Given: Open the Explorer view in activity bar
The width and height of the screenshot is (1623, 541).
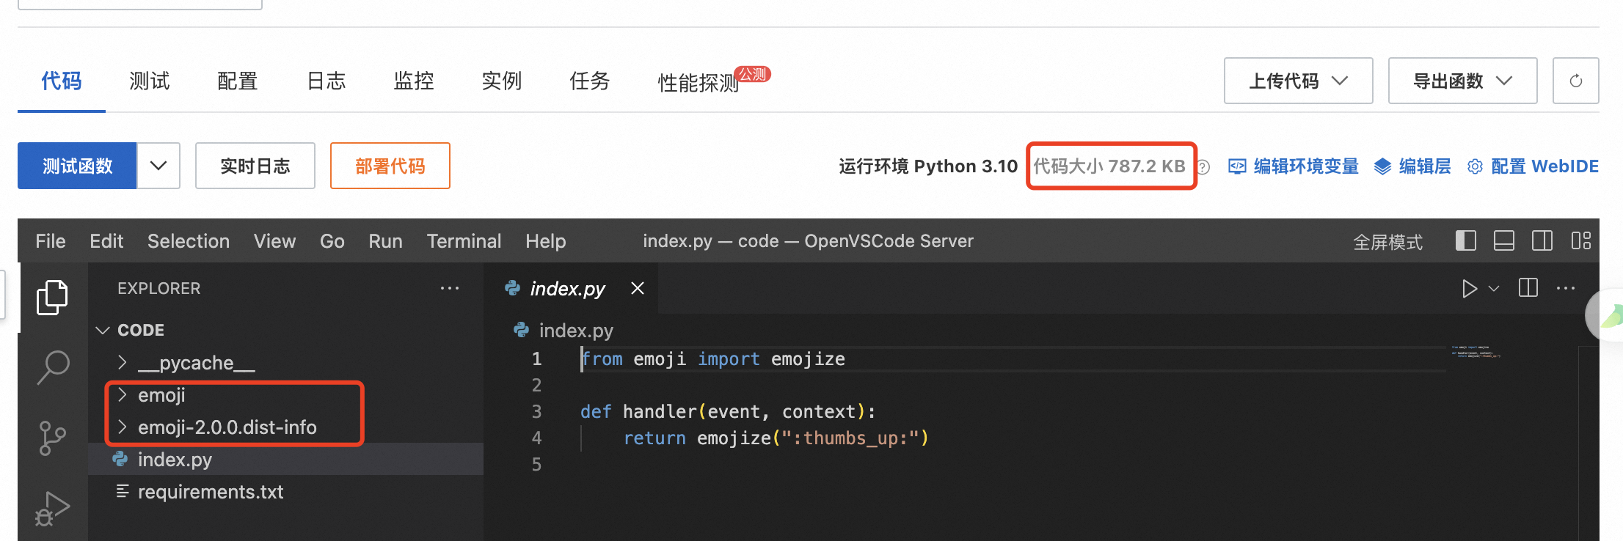Looking at the screenshot, I should [52, 297].
